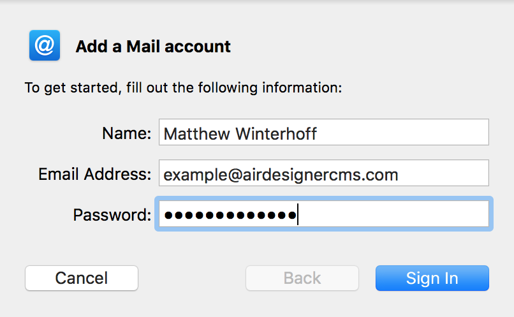The width and height of the screenshot is (514, 317).
Task: Click the blue Mail @ icon
Action: point(45,46)
